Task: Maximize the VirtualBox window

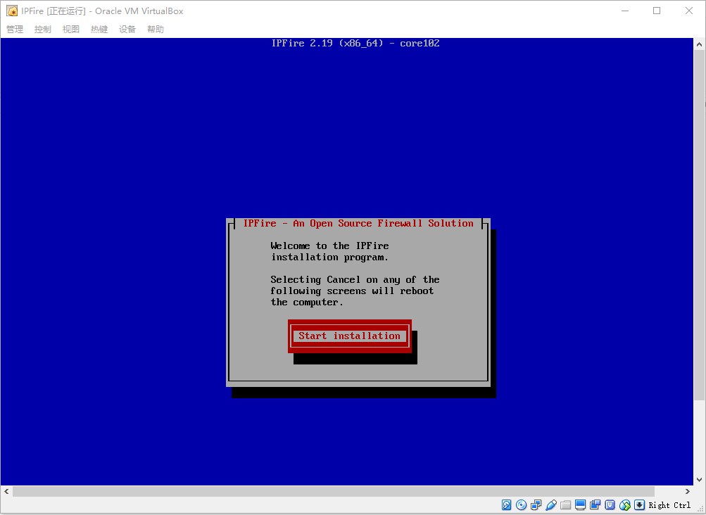Action: [x=657, y=11]
